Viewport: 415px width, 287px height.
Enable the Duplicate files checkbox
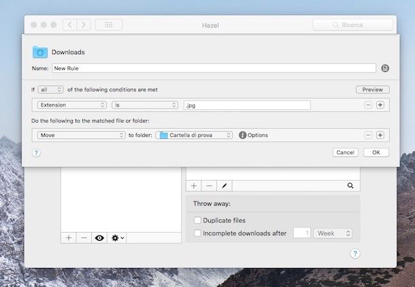point(197,221)
